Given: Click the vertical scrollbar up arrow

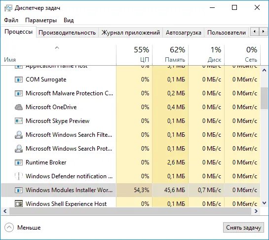Looking at the screenshot, I should [265, 70].
